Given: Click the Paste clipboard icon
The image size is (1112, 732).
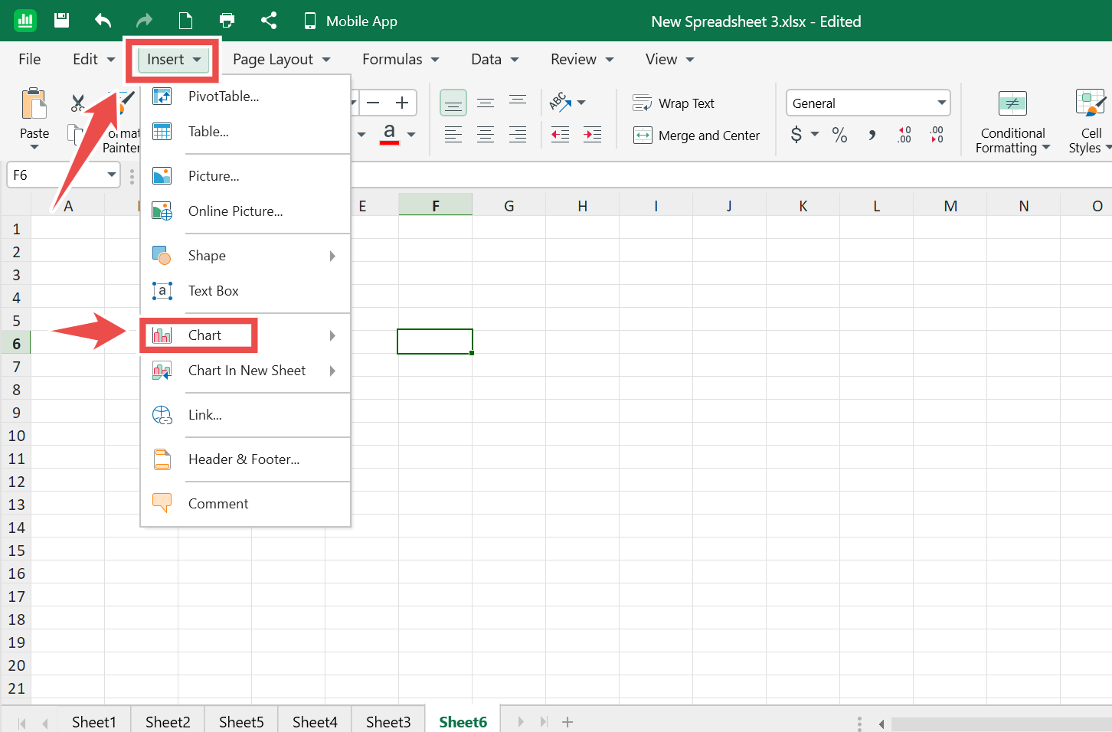Looking at the screenshot, I should tap(34, 104).
